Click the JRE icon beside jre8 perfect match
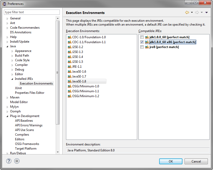Viewport: 213px width, 170px height. [147, 47]
